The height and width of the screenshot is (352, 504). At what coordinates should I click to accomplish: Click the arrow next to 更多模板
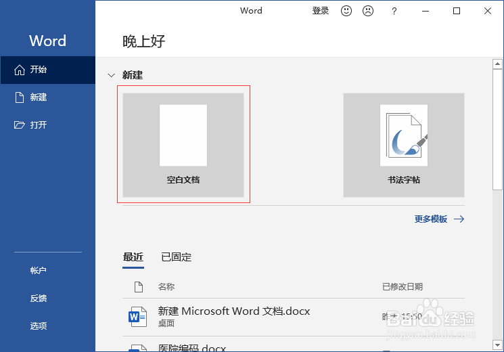coord(459,219)
